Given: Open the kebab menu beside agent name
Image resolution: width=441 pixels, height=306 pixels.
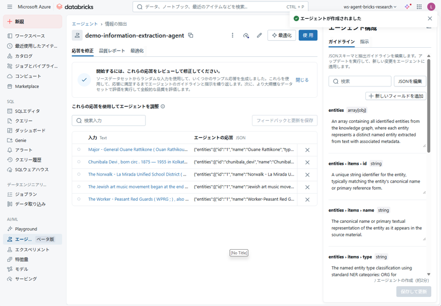Looking at the screenshot, I should point(233,35).
